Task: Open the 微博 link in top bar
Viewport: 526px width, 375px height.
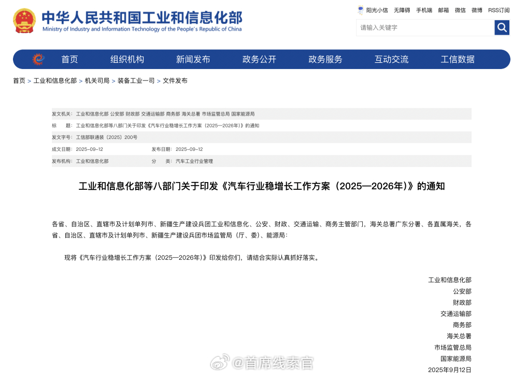Action: [x=477, y=10]
